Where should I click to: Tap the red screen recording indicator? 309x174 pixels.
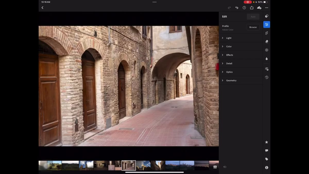pyautogui.click(x=248, y=2)
